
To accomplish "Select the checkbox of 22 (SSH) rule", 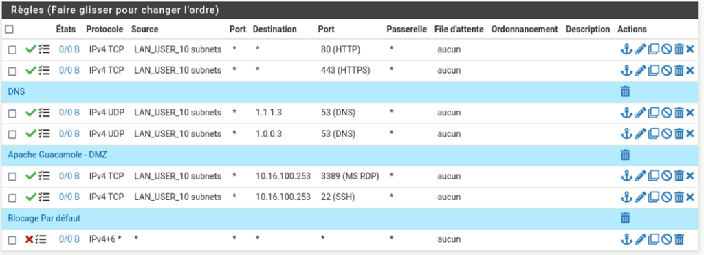I will 12,197.
